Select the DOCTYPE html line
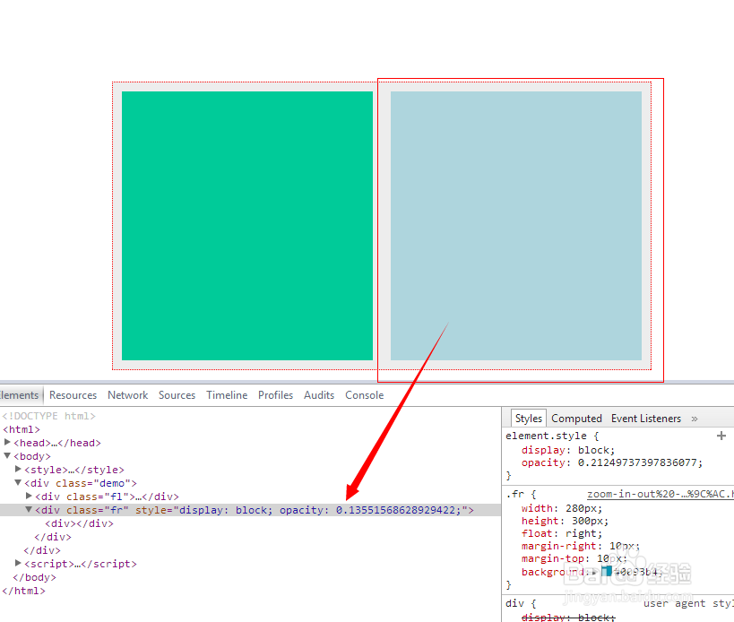The image size is (734, 622). tap(48, 416)
